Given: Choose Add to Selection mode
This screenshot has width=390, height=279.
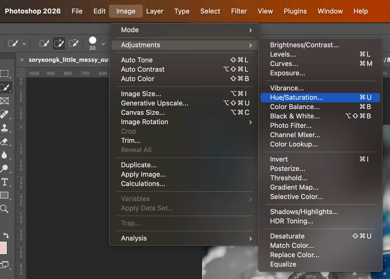Looking at the screenshot, I should click(59, 43).
